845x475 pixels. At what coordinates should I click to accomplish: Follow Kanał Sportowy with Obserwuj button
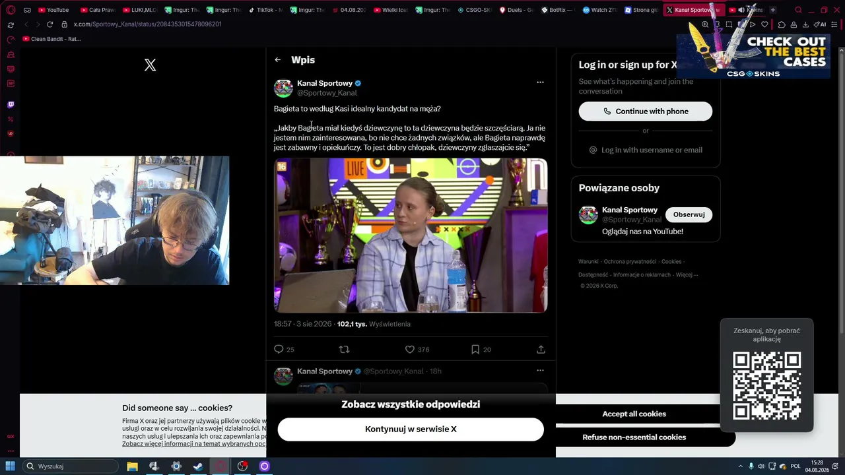tap(689, 214)
